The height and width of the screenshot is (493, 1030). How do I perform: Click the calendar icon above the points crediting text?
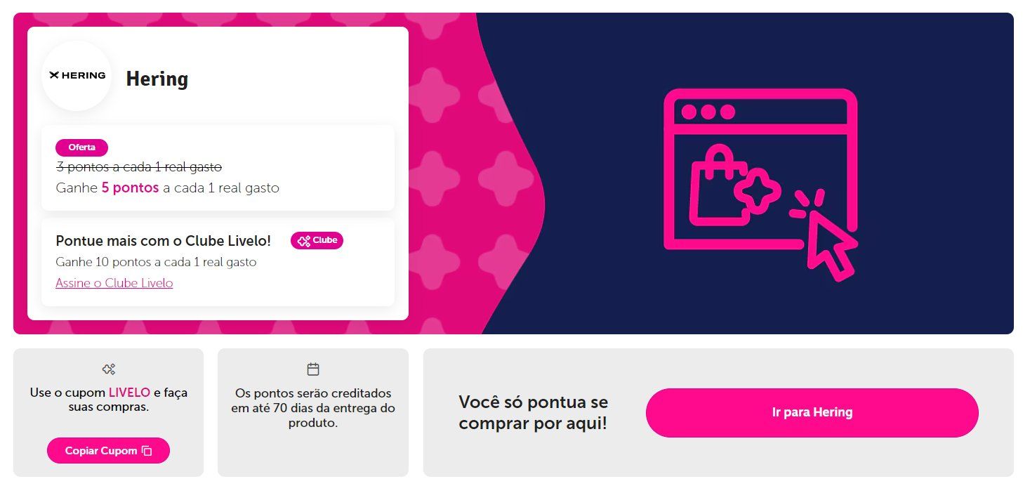[x=313, y=369]
